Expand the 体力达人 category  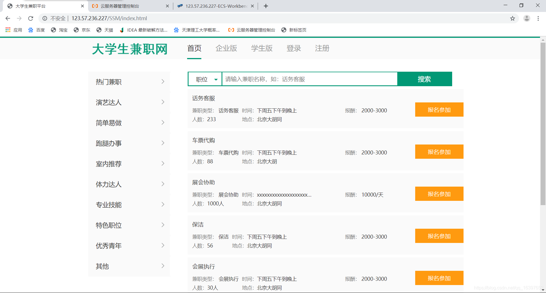click(129, 184)
